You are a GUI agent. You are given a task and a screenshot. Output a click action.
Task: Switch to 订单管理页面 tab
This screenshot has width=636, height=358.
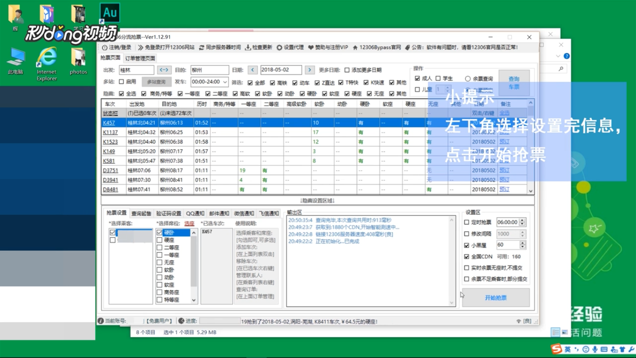point(140,58)
